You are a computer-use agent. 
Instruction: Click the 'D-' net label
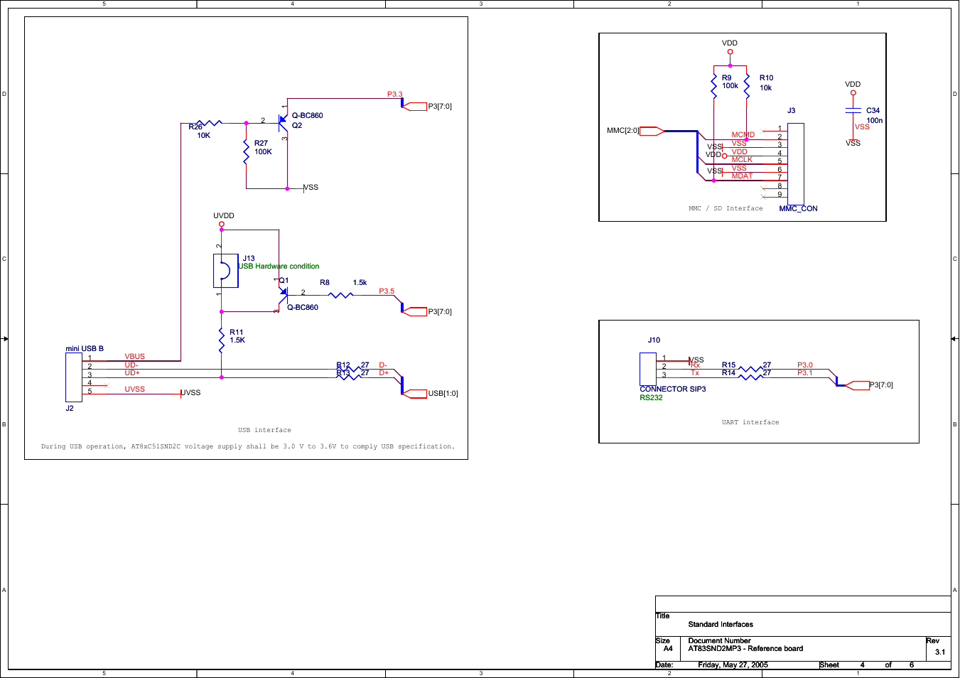383,365
